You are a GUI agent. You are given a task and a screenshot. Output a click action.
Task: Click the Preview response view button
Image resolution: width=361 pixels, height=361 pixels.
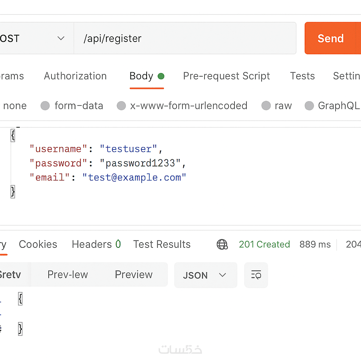point(134,275)
